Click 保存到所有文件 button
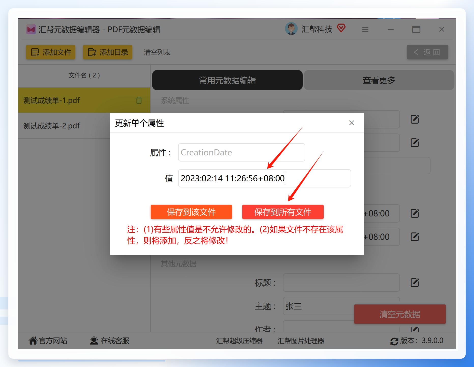 283,212
